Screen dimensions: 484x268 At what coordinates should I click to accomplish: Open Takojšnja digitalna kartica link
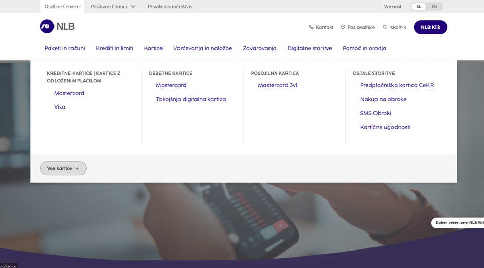click(x=191, y=99)
